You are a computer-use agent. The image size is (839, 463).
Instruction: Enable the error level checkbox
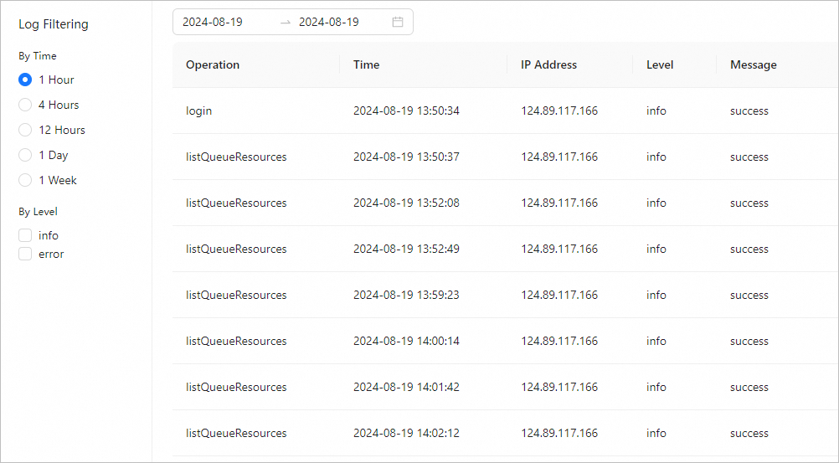click(x=25, y=254)
